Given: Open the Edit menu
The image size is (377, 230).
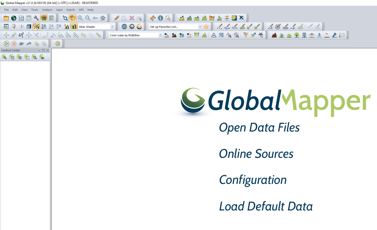Looking at the screenshot, I should point(15,10).
